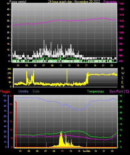
Task: Click the Forza vento axis title
Action: pos(18,2)
